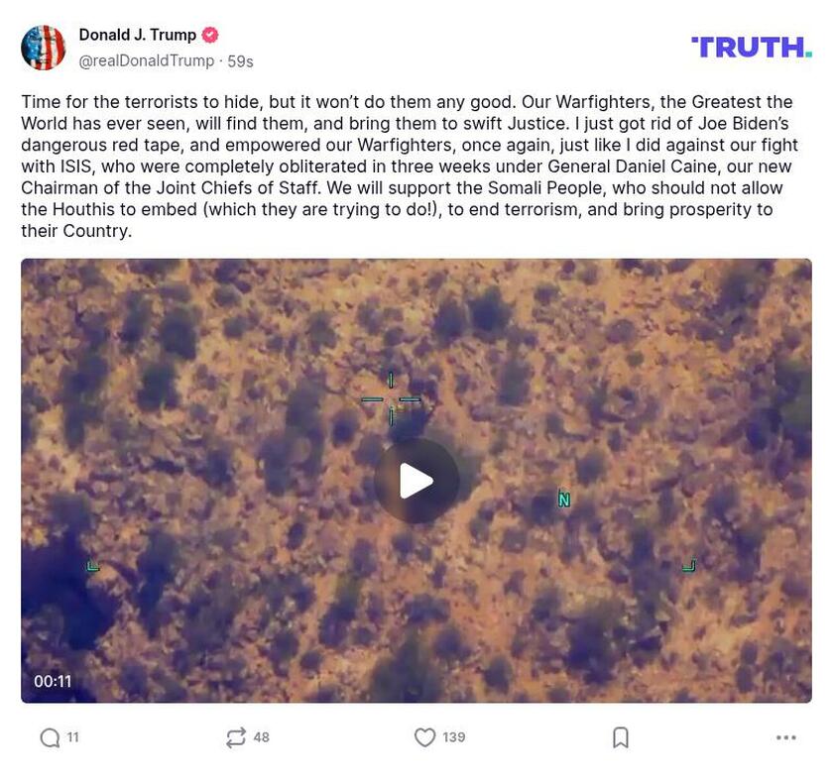Toggle the bookmark icon on this post
833x780 pixels.
[x=621, y=737]
